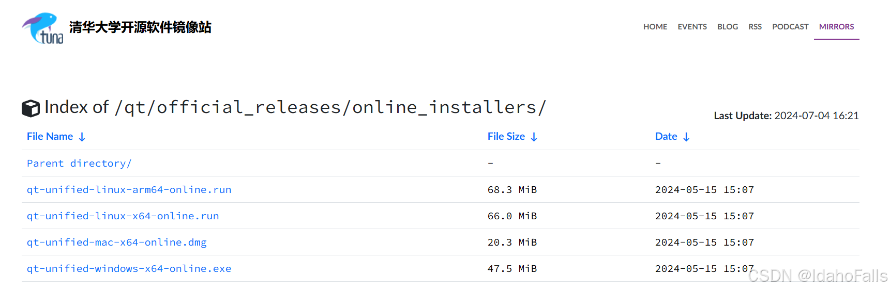Click the sort arrow next to File Size
Screen dimensions: 890x291
[534, 137]
